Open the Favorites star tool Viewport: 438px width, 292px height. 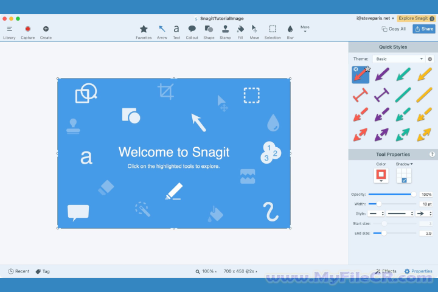click(x=144, y=32)
